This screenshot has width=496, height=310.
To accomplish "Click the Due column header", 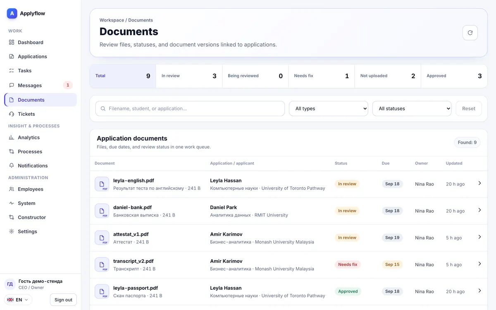I will tap(386, 163).
